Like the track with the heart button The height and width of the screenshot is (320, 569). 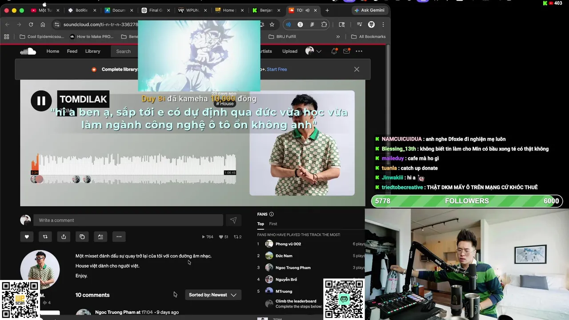(x=27, y=237)
